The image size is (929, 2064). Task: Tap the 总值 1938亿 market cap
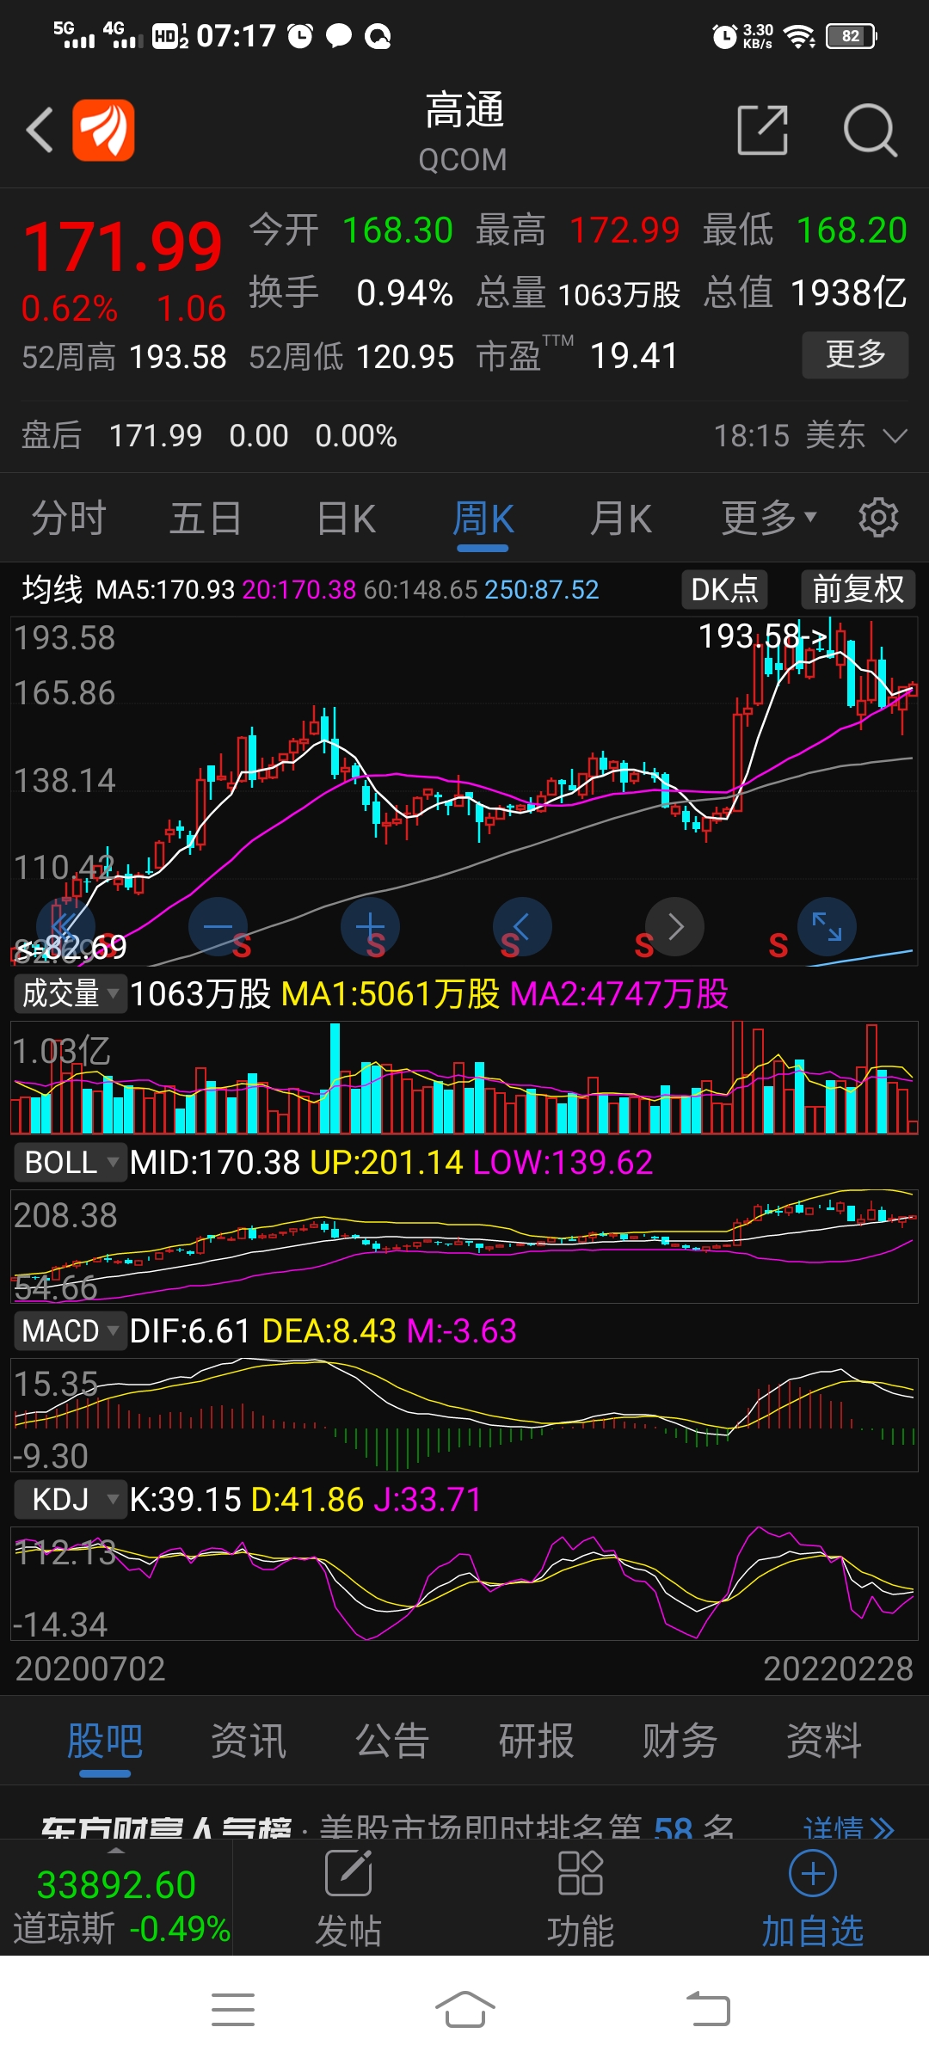805,293
